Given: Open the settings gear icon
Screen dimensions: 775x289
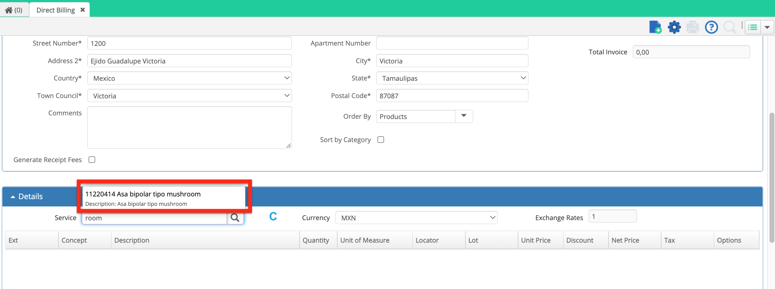Looking at the screenshot, I should point(674,27).
